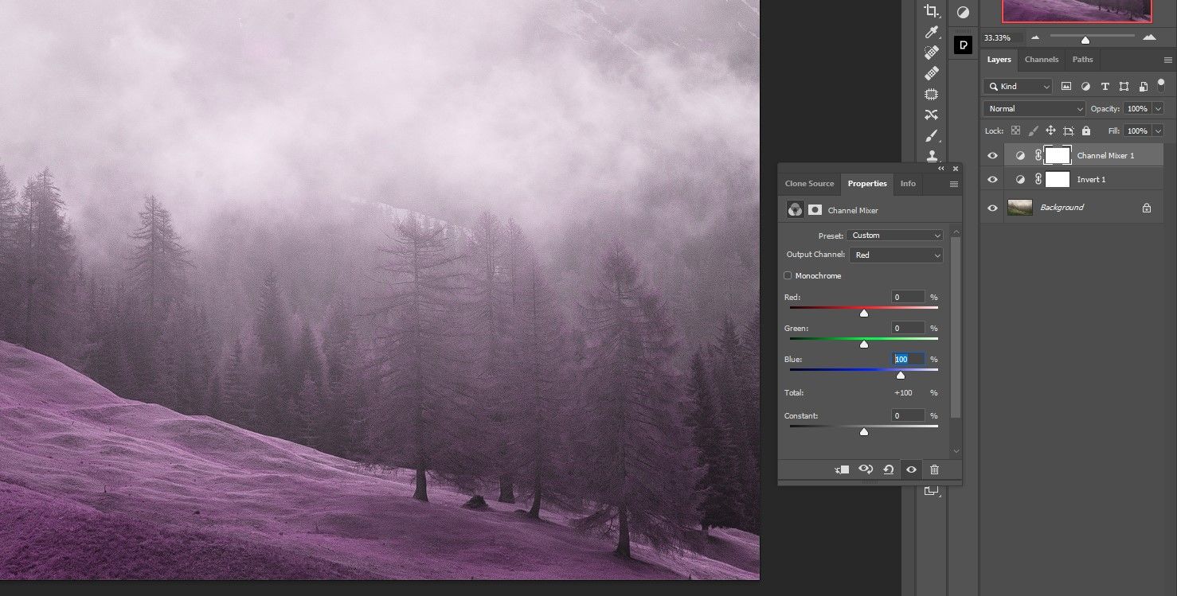Select the Crop tool

[x=931, y=11]
